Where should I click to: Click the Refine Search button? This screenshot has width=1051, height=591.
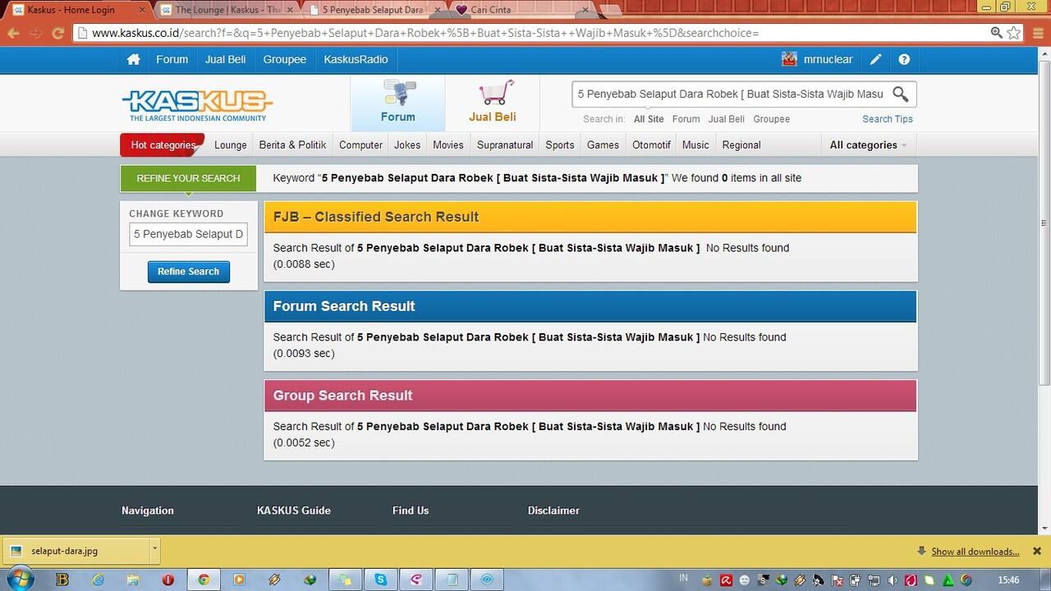(188, 272)
